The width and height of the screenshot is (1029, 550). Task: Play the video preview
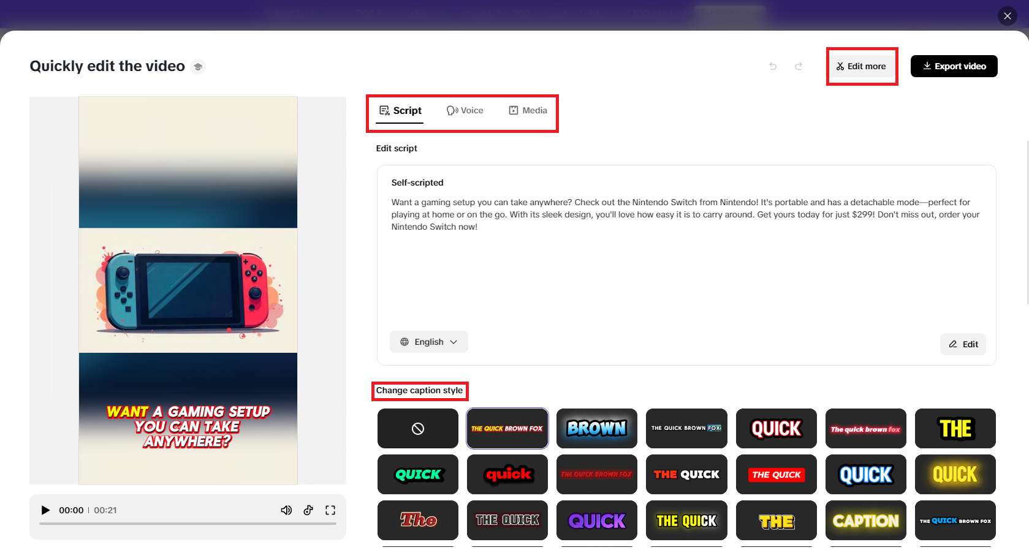[x=45, y=510]
